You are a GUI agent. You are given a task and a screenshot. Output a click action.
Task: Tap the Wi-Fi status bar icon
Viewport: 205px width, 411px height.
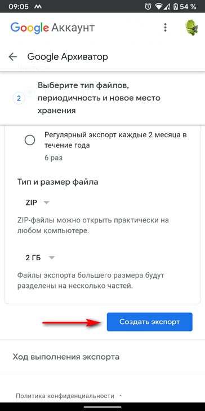pyautogui.click(x=159, y=7)
